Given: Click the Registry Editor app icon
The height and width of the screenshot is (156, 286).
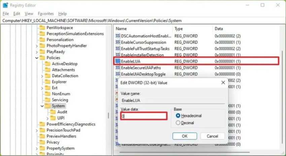Looking at the screenshot, I should (5, 5).
